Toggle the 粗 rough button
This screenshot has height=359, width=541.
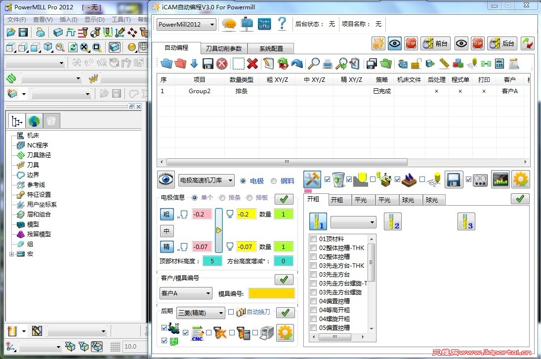click(x=166, y=215)
